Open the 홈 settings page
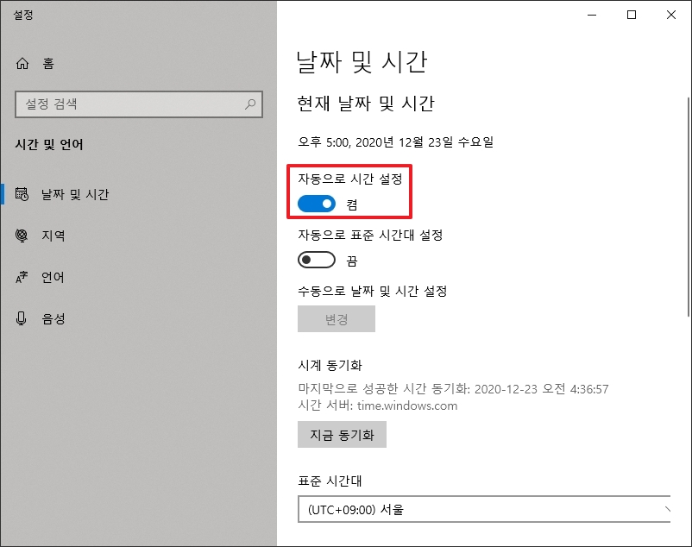The image size is (692, 547). coord(48,64)
